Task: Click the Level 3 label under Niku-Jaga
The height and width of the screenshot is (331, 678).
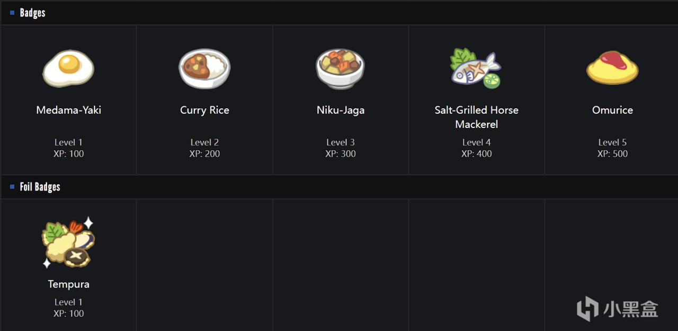Action: point(341,142)
